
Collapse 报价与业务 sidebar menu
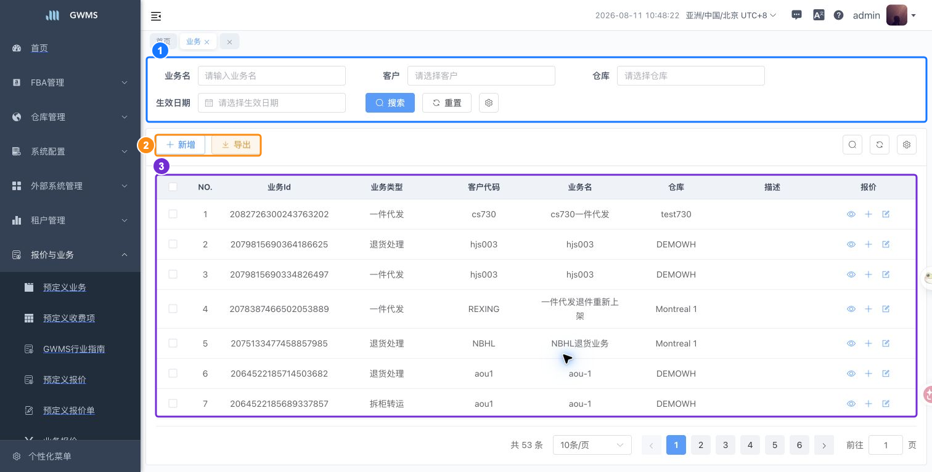click(x=70, y=255)
